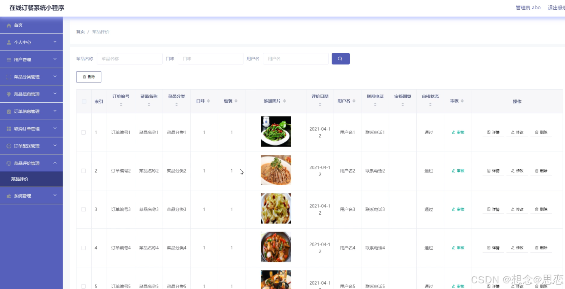Sort by 评价日期 column arrows
The image size is (565, 289).
tap(320, 105)
